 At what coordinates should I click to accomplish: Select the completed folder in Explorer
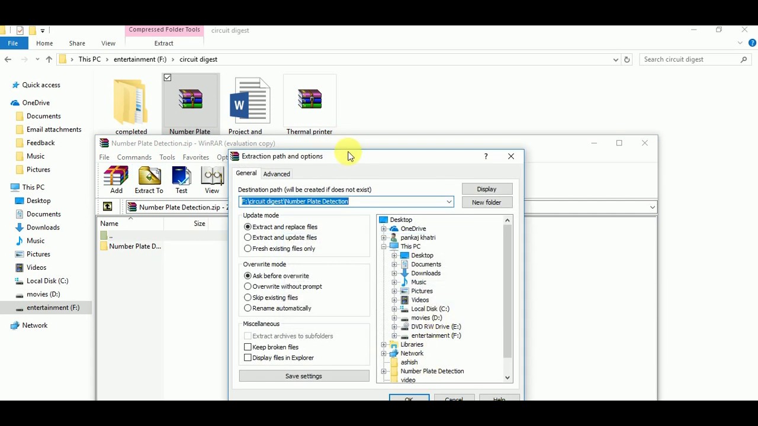[131, 105]
